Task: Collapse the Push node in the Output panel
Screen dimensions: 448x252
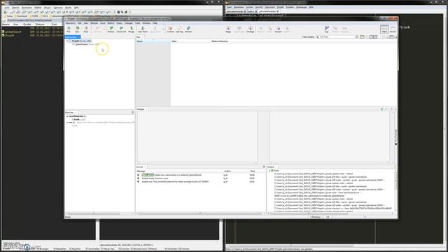Action: tap(269, 171)
